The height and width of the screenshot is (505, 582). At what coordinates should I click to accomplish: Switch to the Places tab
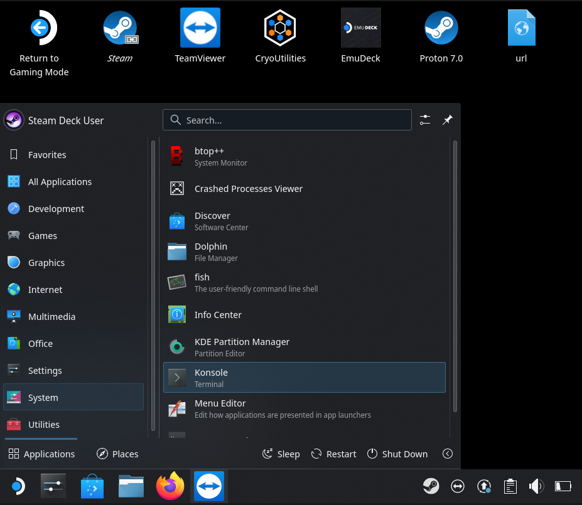click(117, 454)
